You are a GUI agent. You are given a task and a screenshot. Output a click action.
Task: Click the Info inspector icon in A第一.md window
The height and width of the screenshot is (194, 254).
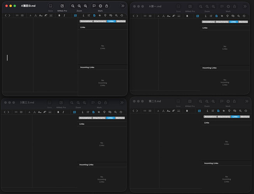click(x=205, y=16)
